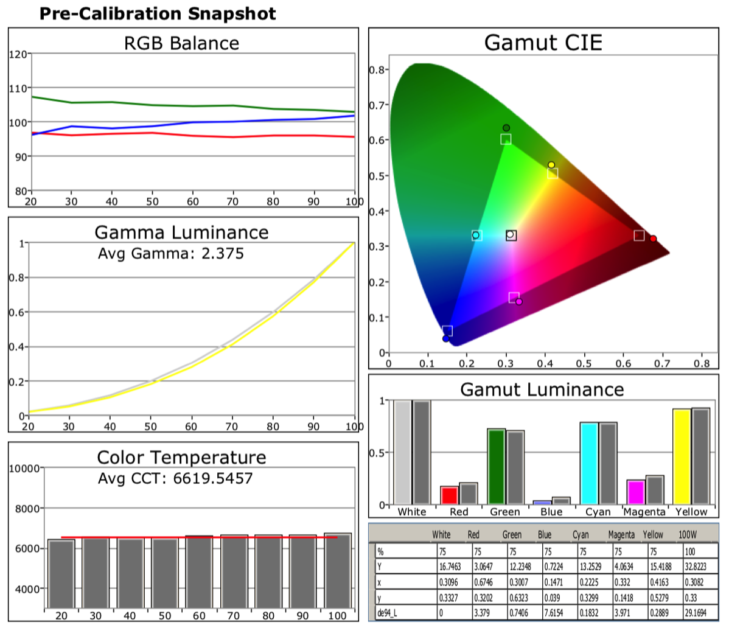729x628 pixels.
Task: Click the measured cyan point circle on Gamut CIE
Action: pos(476,235)
